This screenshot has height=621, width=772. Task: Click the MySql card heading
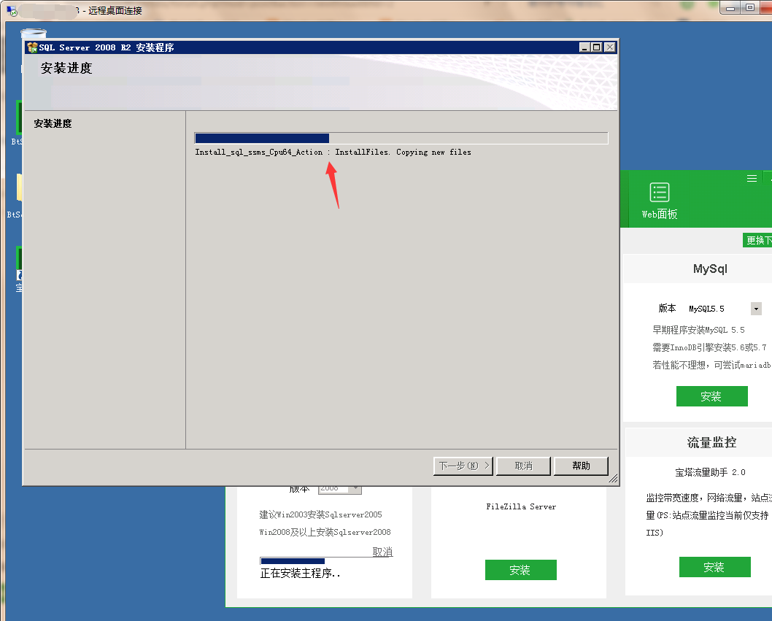coord(710,269)
